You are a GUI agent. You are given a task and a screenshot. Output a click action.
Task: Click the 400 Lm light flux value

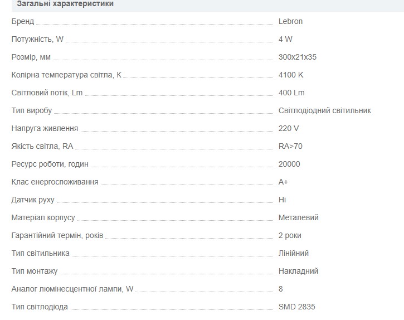tap(291, 93)
